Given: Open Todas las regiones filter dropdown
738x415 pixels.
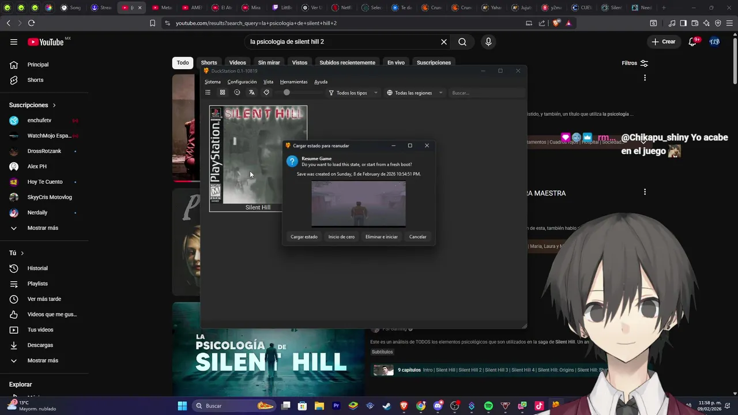Looking at the screenshot, I should click(415, 93).
